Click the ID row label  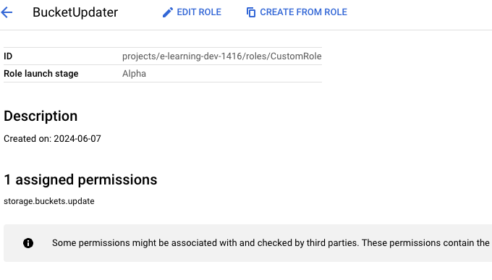coord(8,56)
